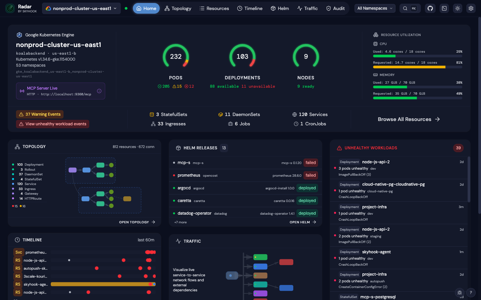Image resolution: width=481 pixels, height=300 pixels.
Task: Toggle the light/dark theme
Action: pyautogui.click(x=458, y=8)
